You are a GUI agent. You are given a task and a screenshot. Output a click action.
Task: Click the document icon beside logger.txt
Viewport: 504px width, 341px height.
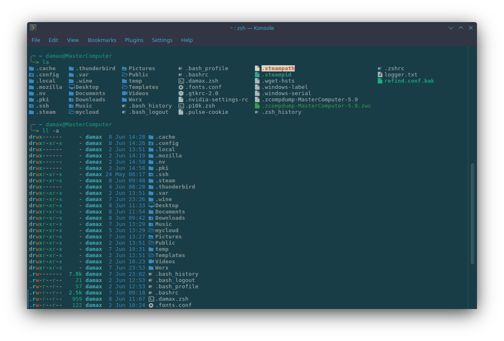[x=380, y=75]
